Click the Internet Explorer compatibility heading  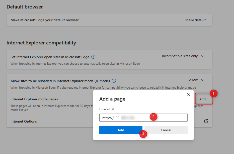click(x=41, y=43)
